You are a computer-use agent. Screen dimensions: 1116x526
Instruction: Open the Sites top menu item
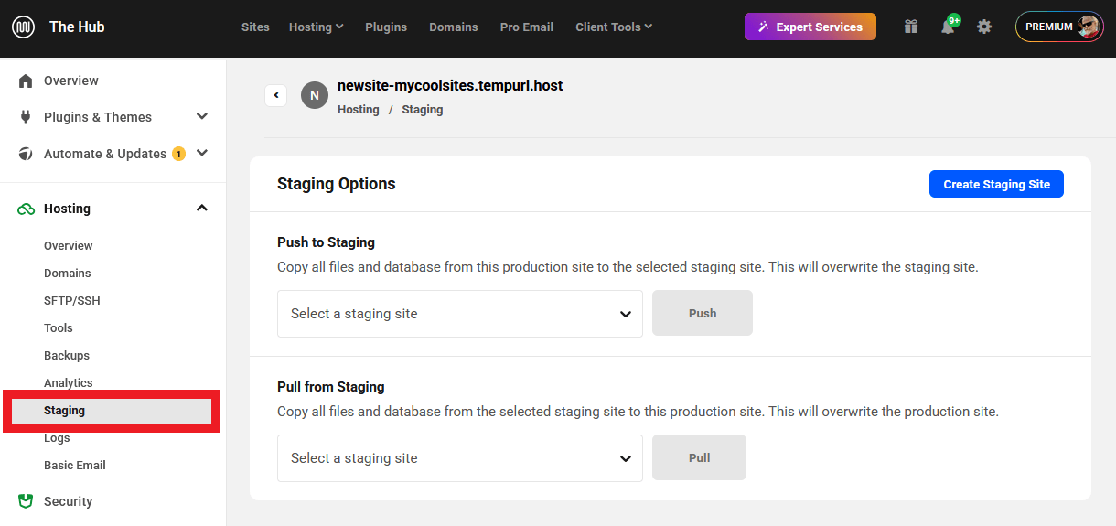[x=255, y=27]
